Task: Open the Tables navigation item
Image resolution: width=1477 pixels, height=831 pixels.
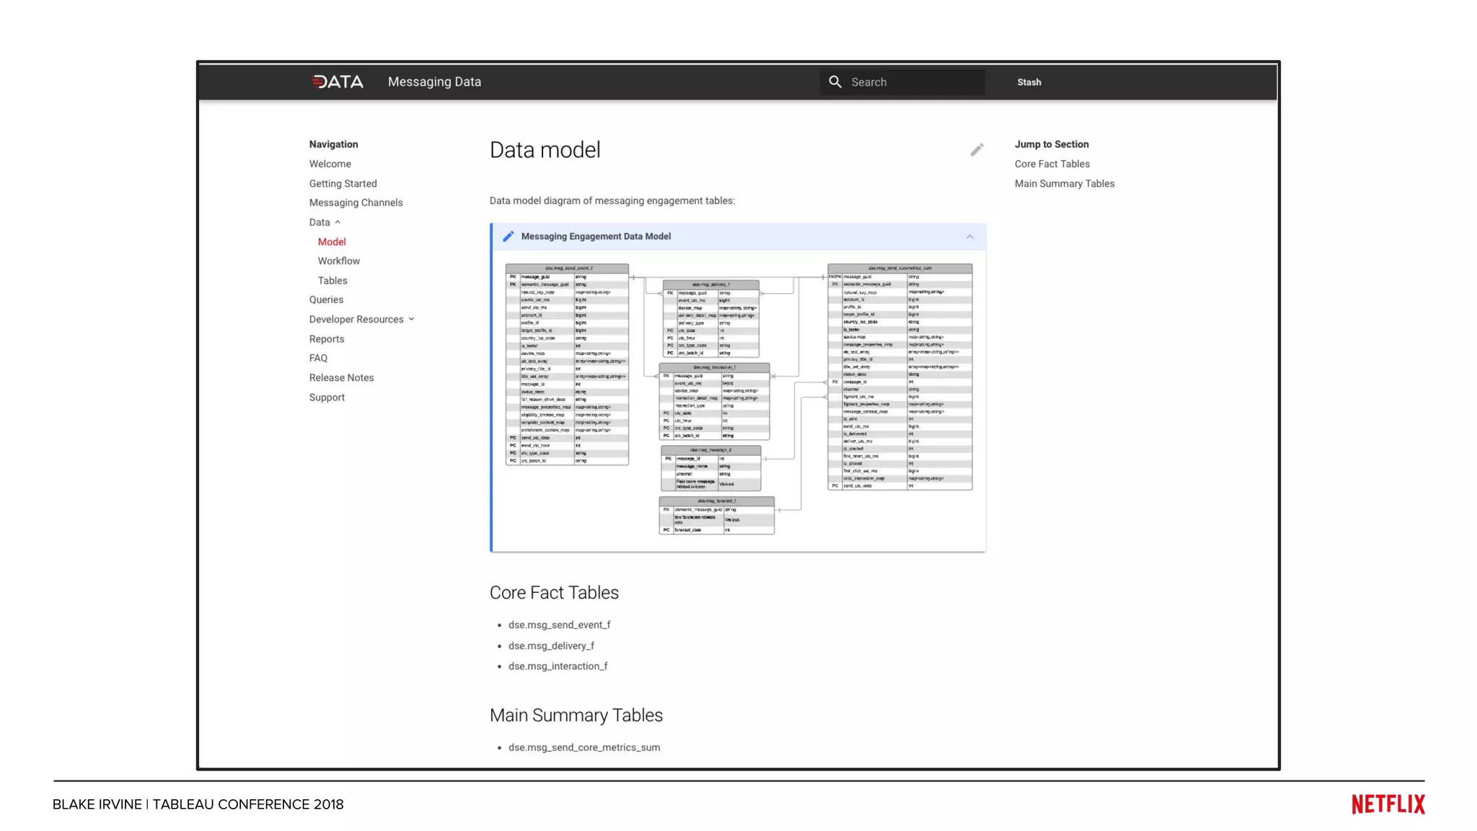Action: point(332,281)
